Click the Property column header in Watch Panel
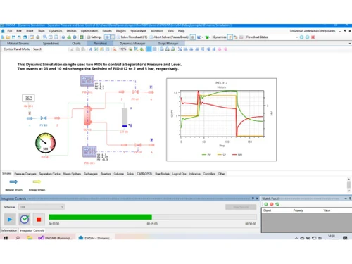The height and width of the screenshot is (264, 352). (298, 210)
